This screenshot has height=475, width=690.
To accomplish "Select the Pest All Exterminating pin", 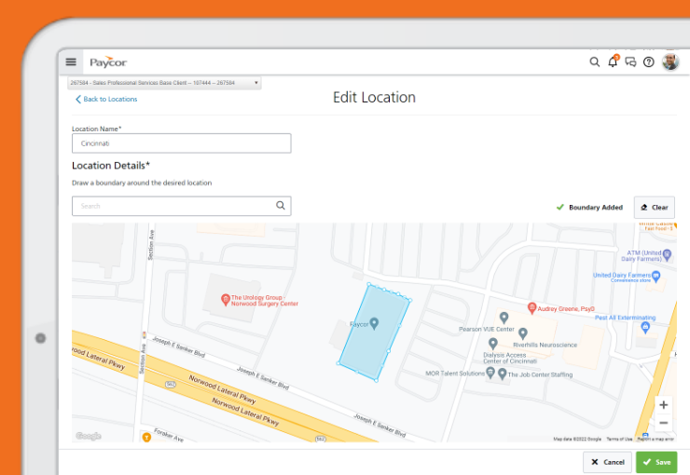I will tap(645, 327).
